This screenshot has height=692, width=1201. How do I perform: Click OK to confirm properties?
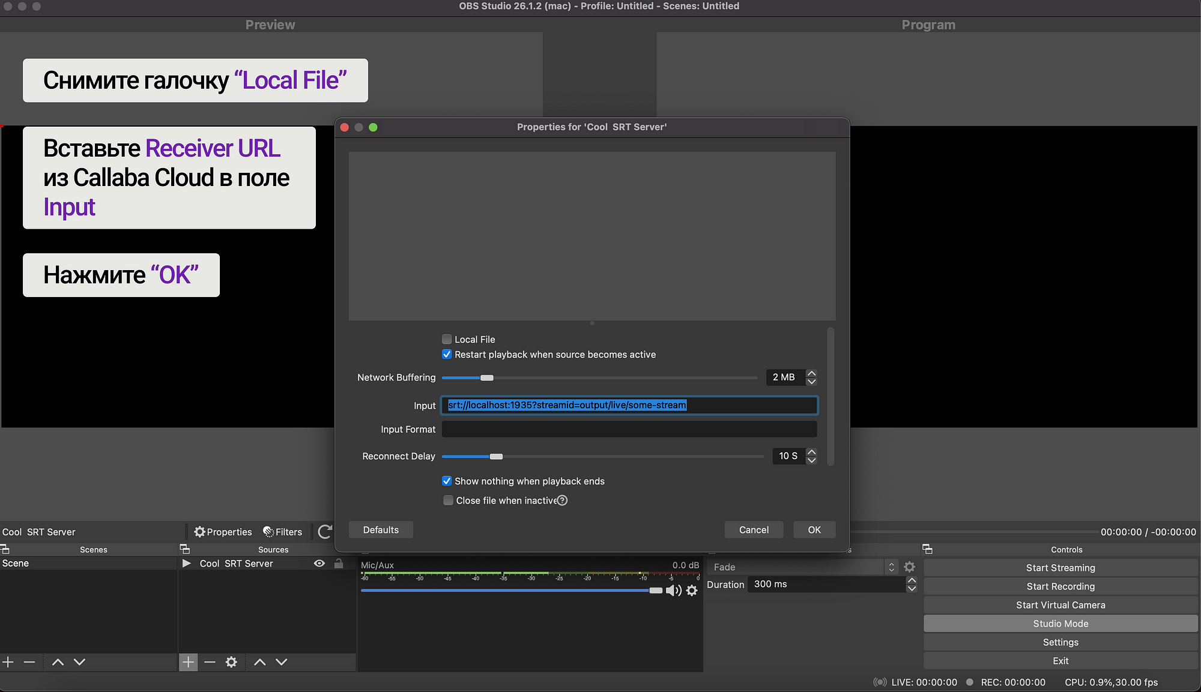coord(814,530)
